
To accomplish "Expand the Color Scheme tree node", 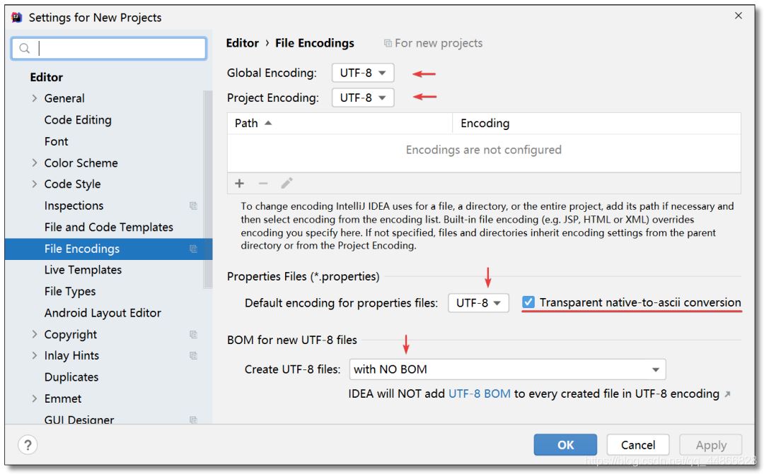I will click(35, 163).
